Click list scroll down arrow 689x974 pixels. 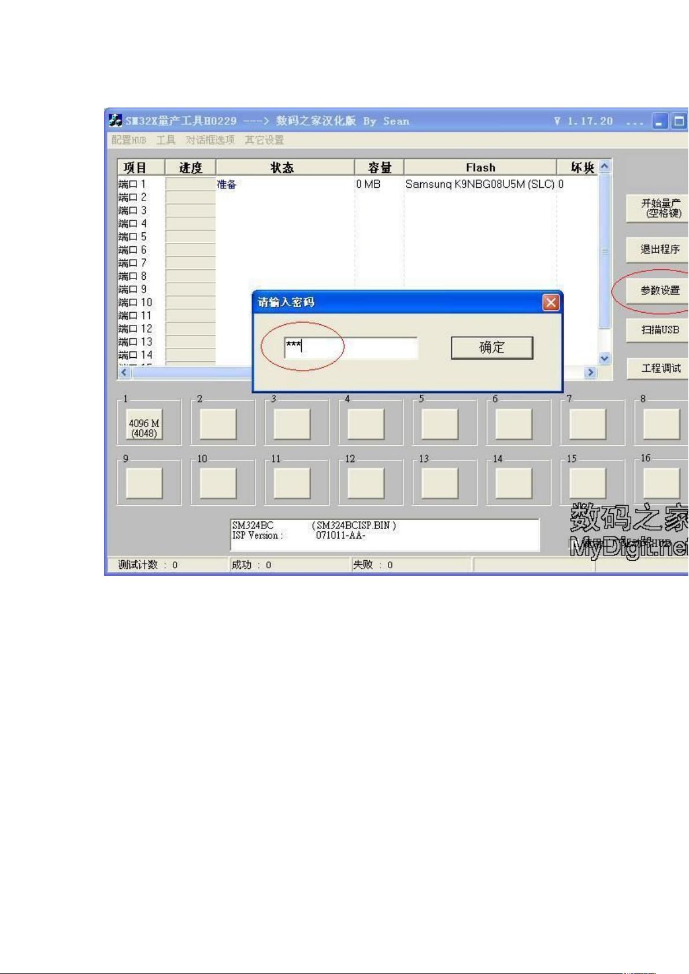605,359
